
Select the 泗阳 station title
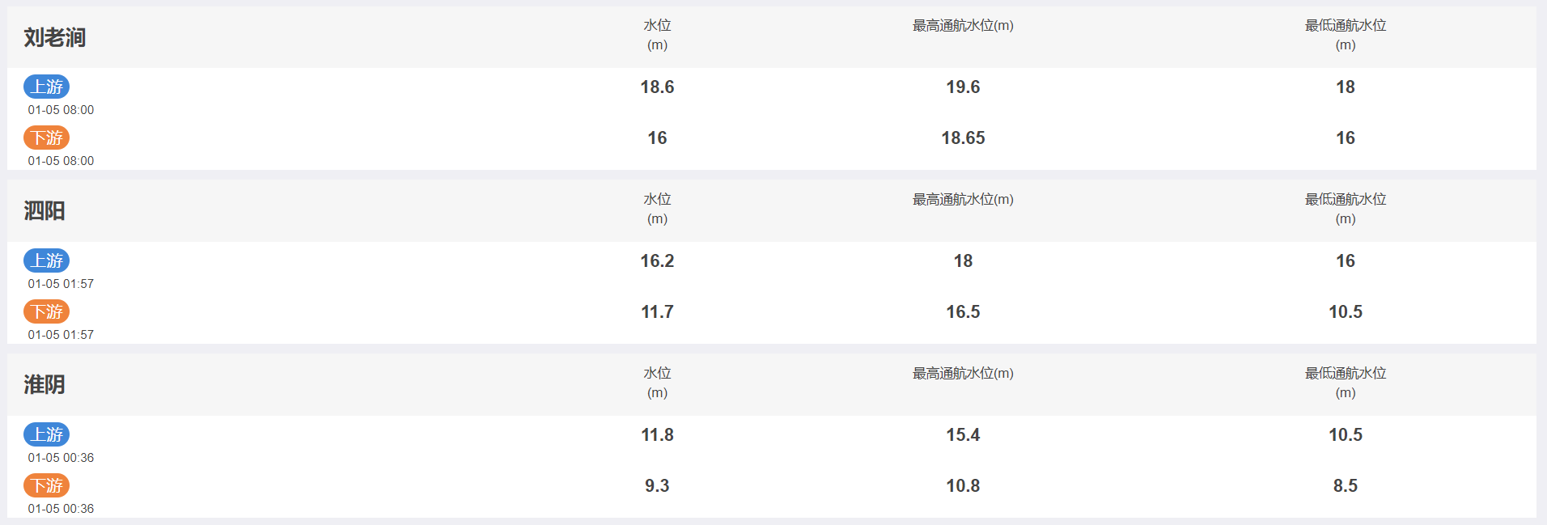(x=45, y=211)
